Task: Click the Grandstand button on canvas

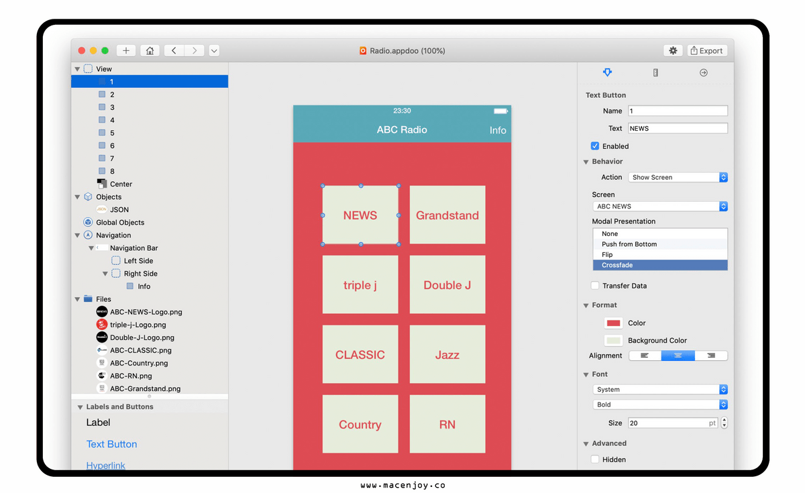Action: [447, 215]
